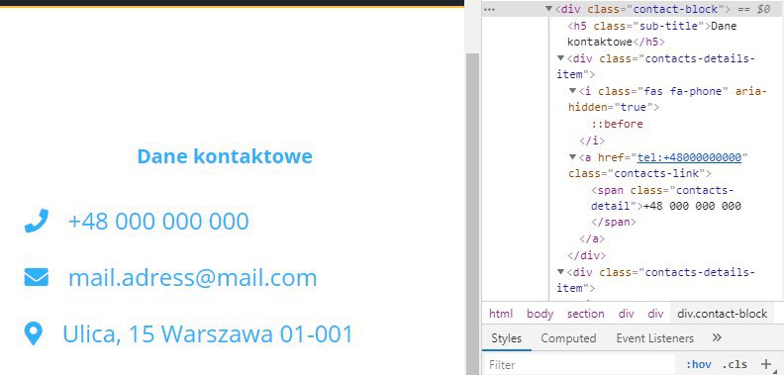Open the Computed tab
Image resolution: width=784 pixels, height=375 pixels.
tap(568, 338)
